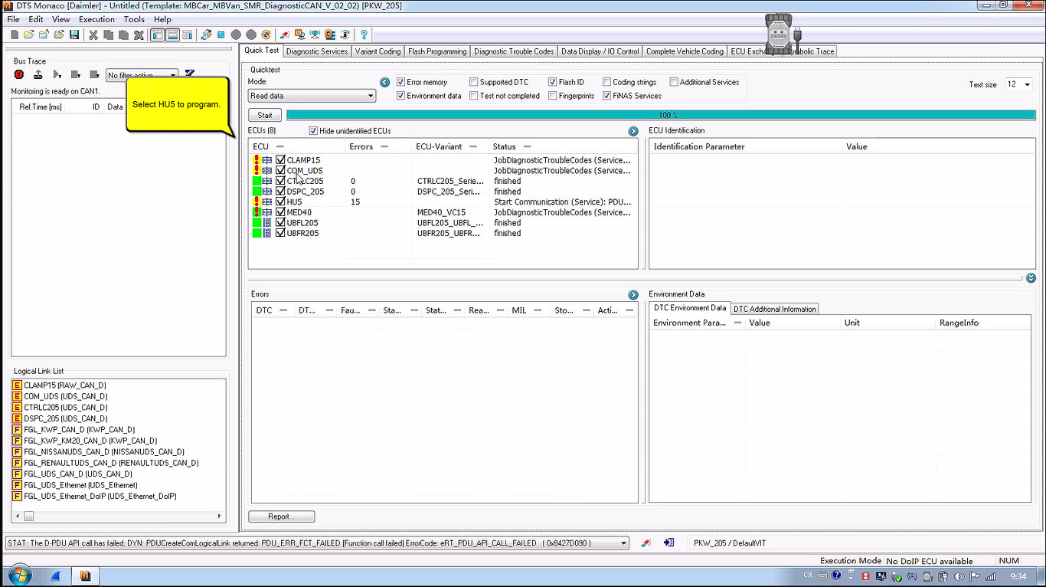This screenshot has height=587, width=1046.
Task: Uncheck the HU5 ECU checkbox
Action: [x=280, y=202]
